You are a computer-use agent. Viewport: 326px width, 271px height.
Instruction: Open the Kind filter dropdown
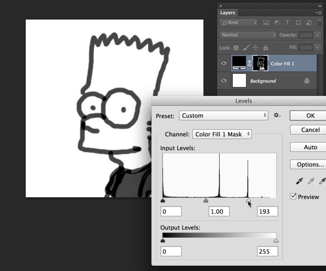tap(239, 22)
